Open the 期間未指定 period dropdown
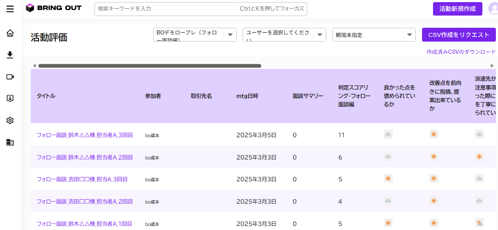 (x=374, y=35)
